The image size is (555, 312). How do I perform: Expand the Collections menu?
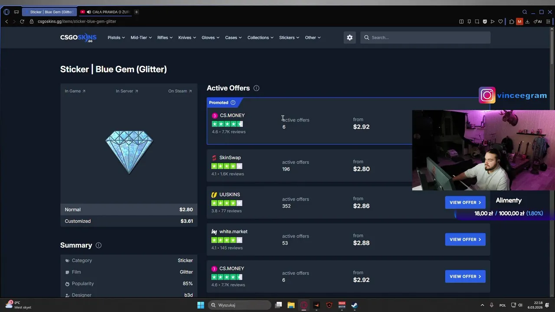pos(260,38)
